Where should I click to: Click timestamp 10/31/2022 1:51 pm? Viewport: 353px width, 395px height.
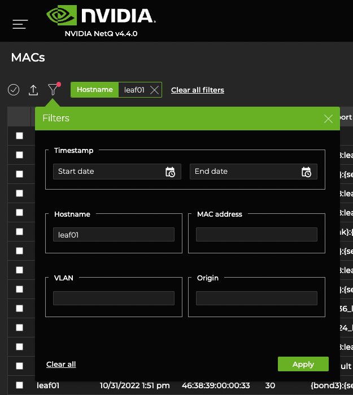click(134, 385)
